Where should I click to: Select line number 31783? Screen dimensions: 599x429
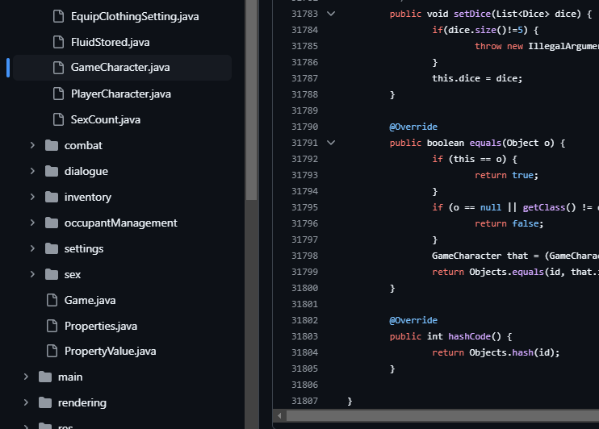click(304, 14)
